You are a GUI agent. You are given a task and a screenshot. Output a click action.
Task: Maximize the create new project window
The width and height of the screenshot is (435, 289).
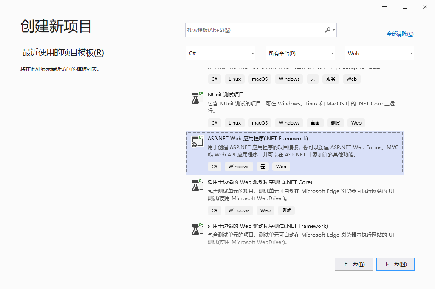tap(405, 7)
